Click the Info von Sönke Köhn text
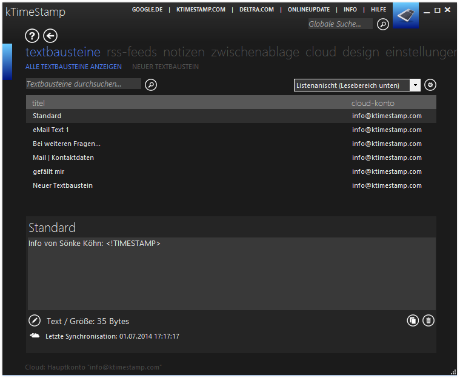460x378 pixels. click(x=94, y=244)
